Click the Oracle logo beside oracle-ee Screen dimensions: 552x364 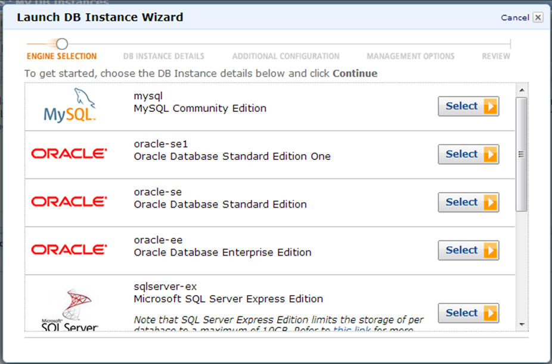69,249
